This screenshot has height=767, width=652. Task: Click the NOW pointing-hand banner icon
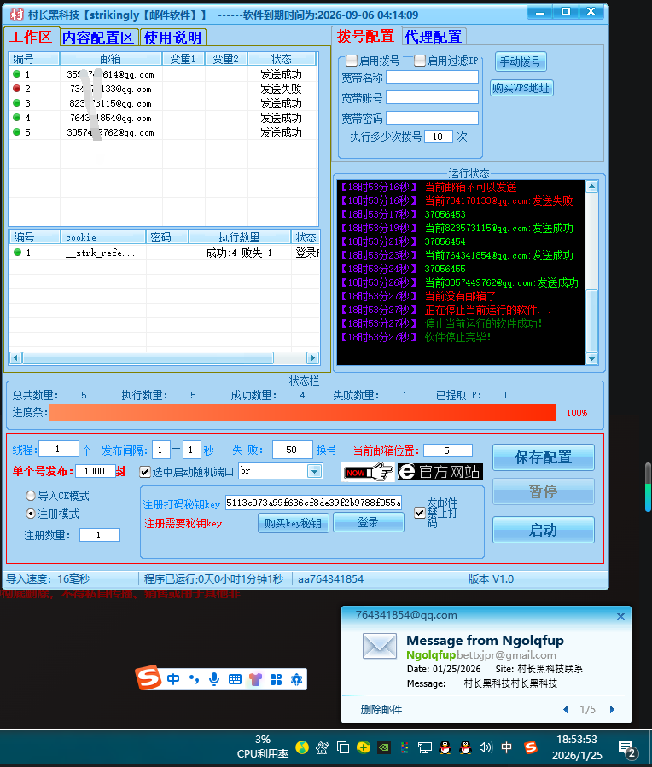coord(369,472)
